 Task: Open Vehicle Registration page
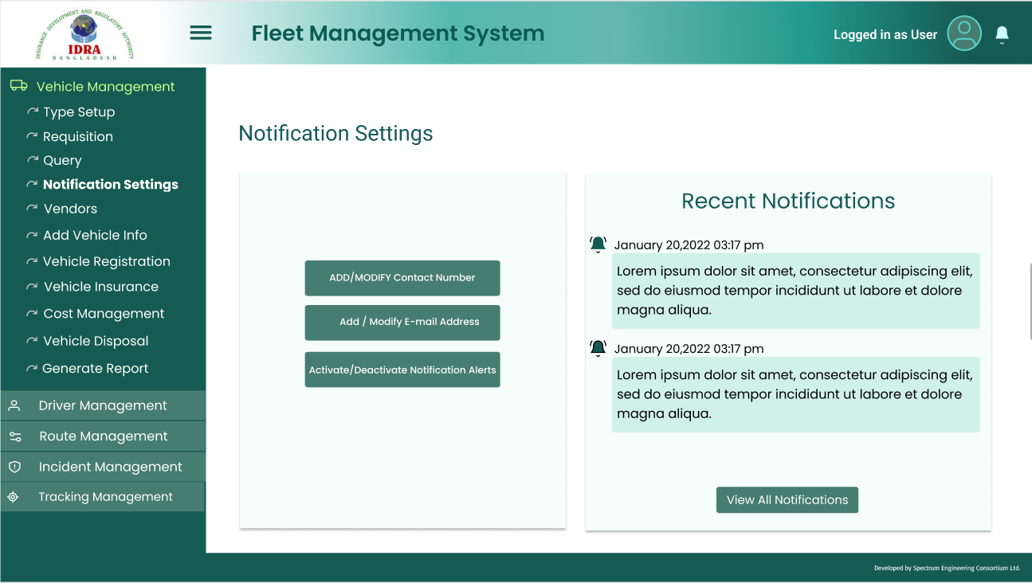[x=107, y=261]
